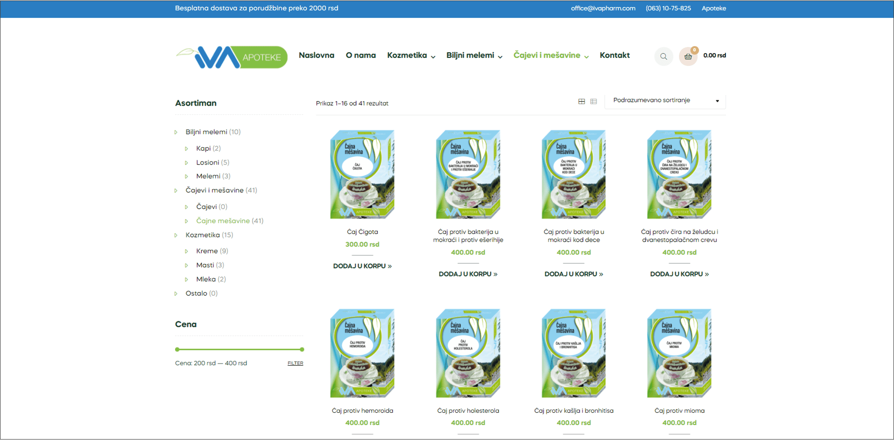The image size is (894, 441).
Task: Open the Čajevi i mešavine menu
Action: (551, 55)
